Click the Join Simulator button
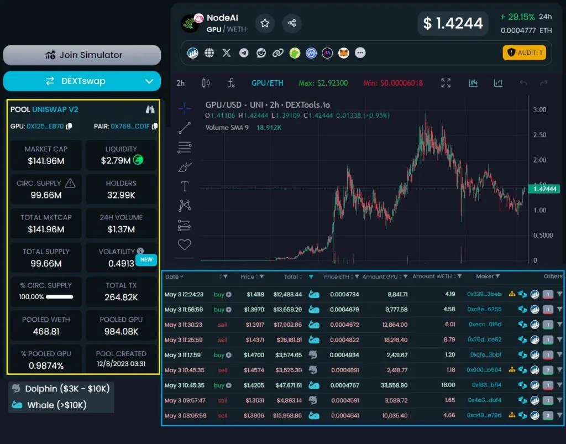 pos(82,55)
